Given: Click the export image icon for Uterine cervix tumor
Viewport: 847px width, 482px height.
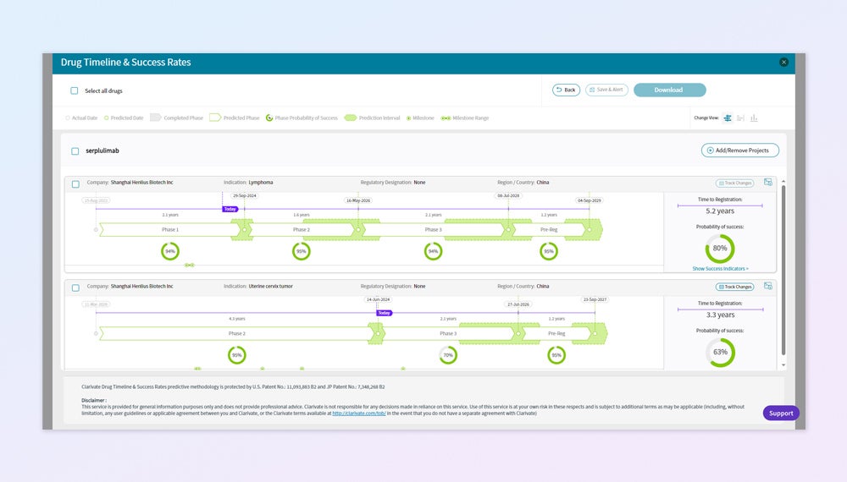Looking at the screenshot, I should (x=768, y=287).
